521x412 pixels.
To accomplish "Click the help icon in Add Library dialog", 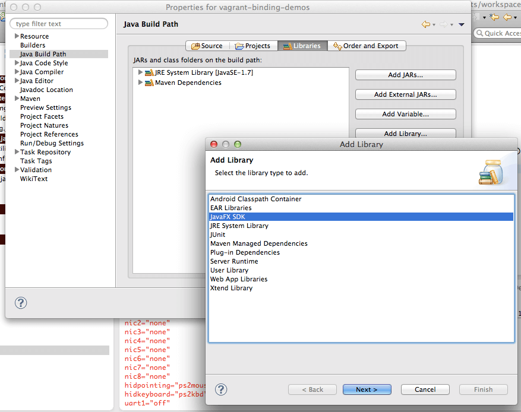I will click(x=220, y=390).
